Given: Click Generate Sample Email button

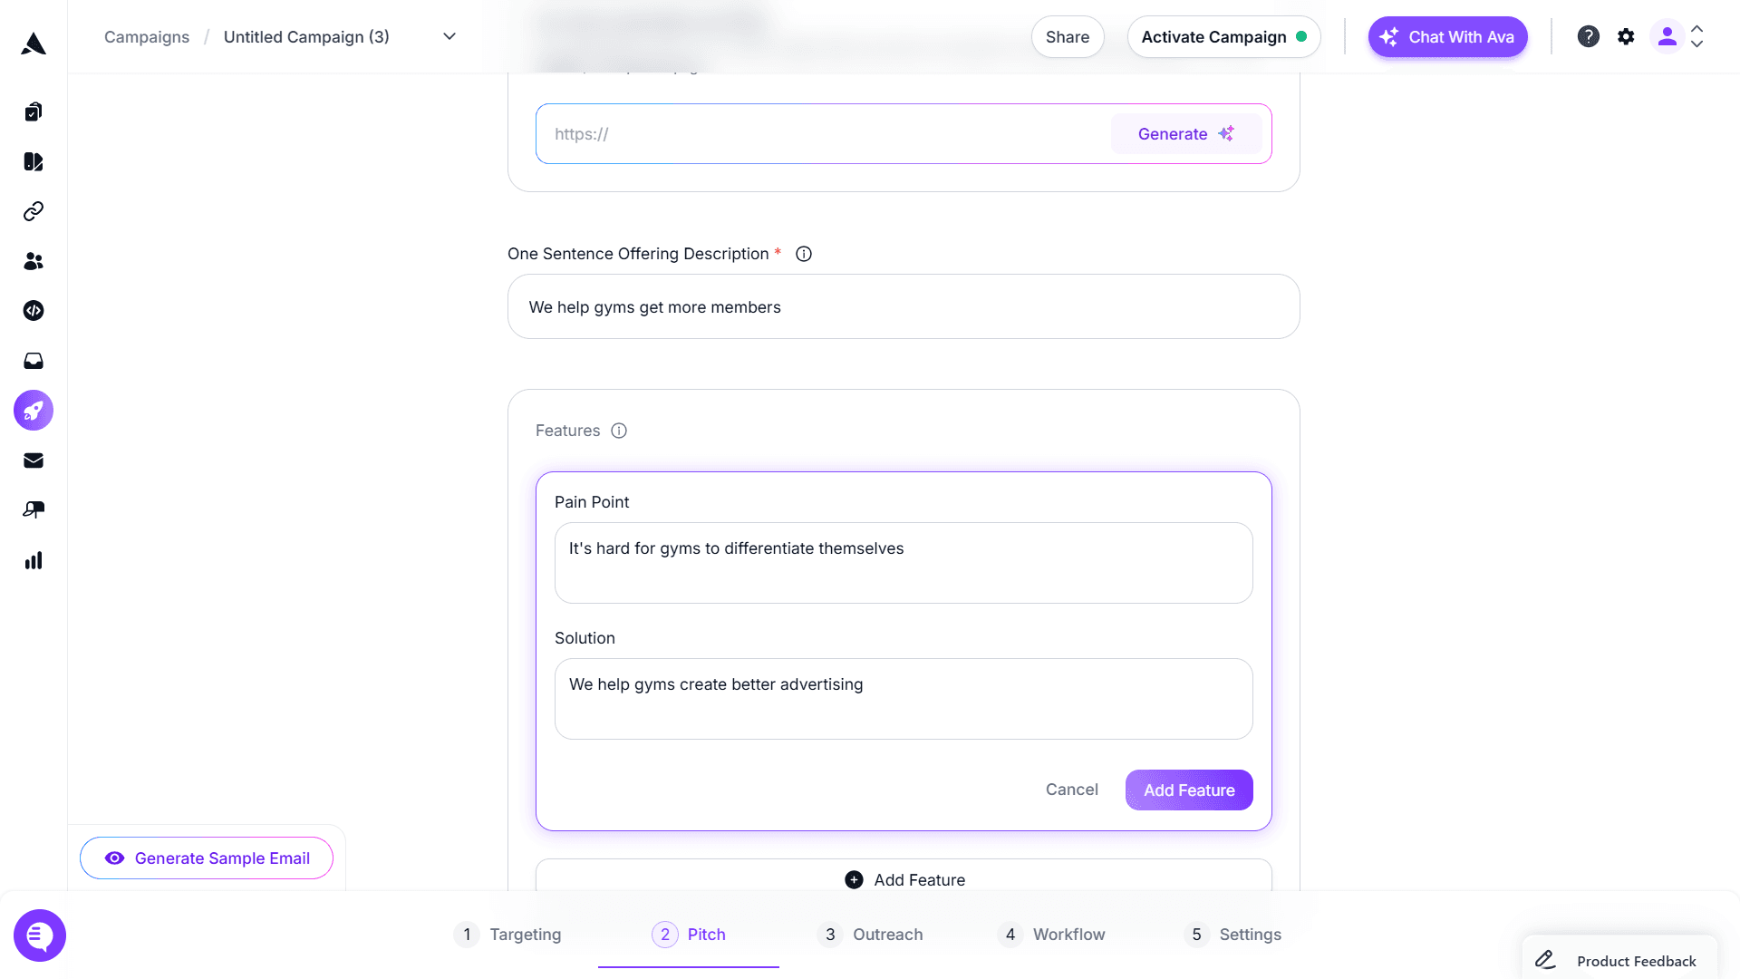Looking at the screenshot, I should 207,858.
